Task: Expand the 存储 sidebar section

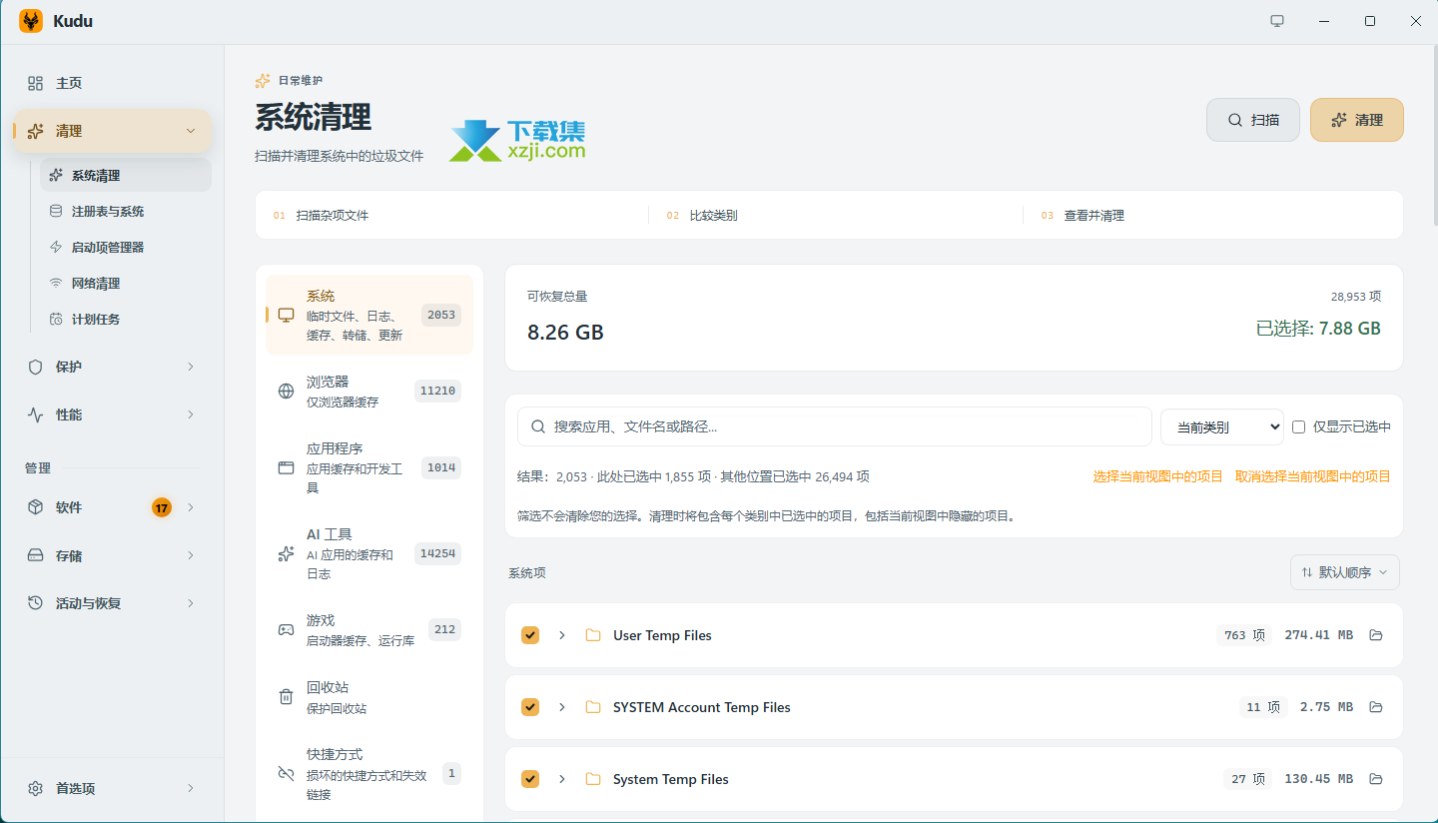Action: click(191, 555)
